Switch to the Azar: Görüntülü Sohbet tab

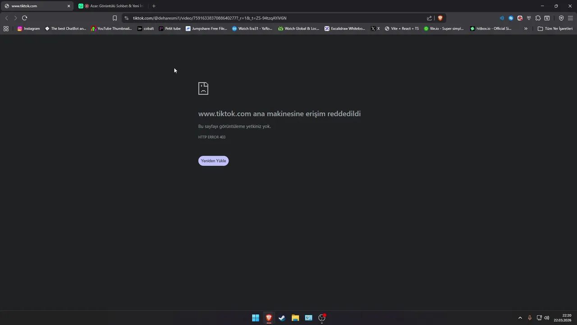pyautogui.click(x=111, y=6)
